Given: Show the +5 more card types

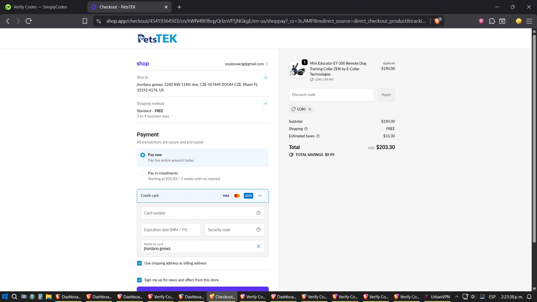Looking at the screenshot, I should tap(260, 196).
